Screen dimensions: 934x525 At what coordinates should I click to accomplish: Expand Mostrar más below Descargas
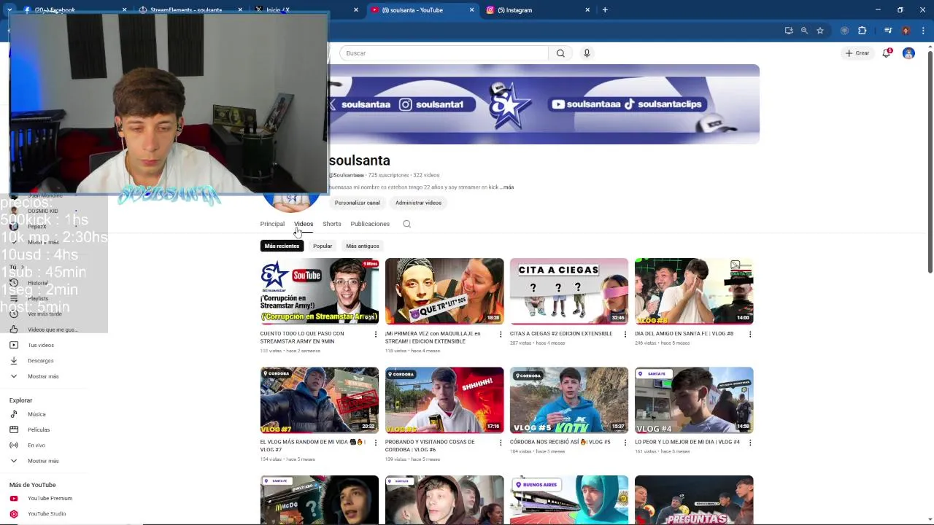[x=44, y=376]
